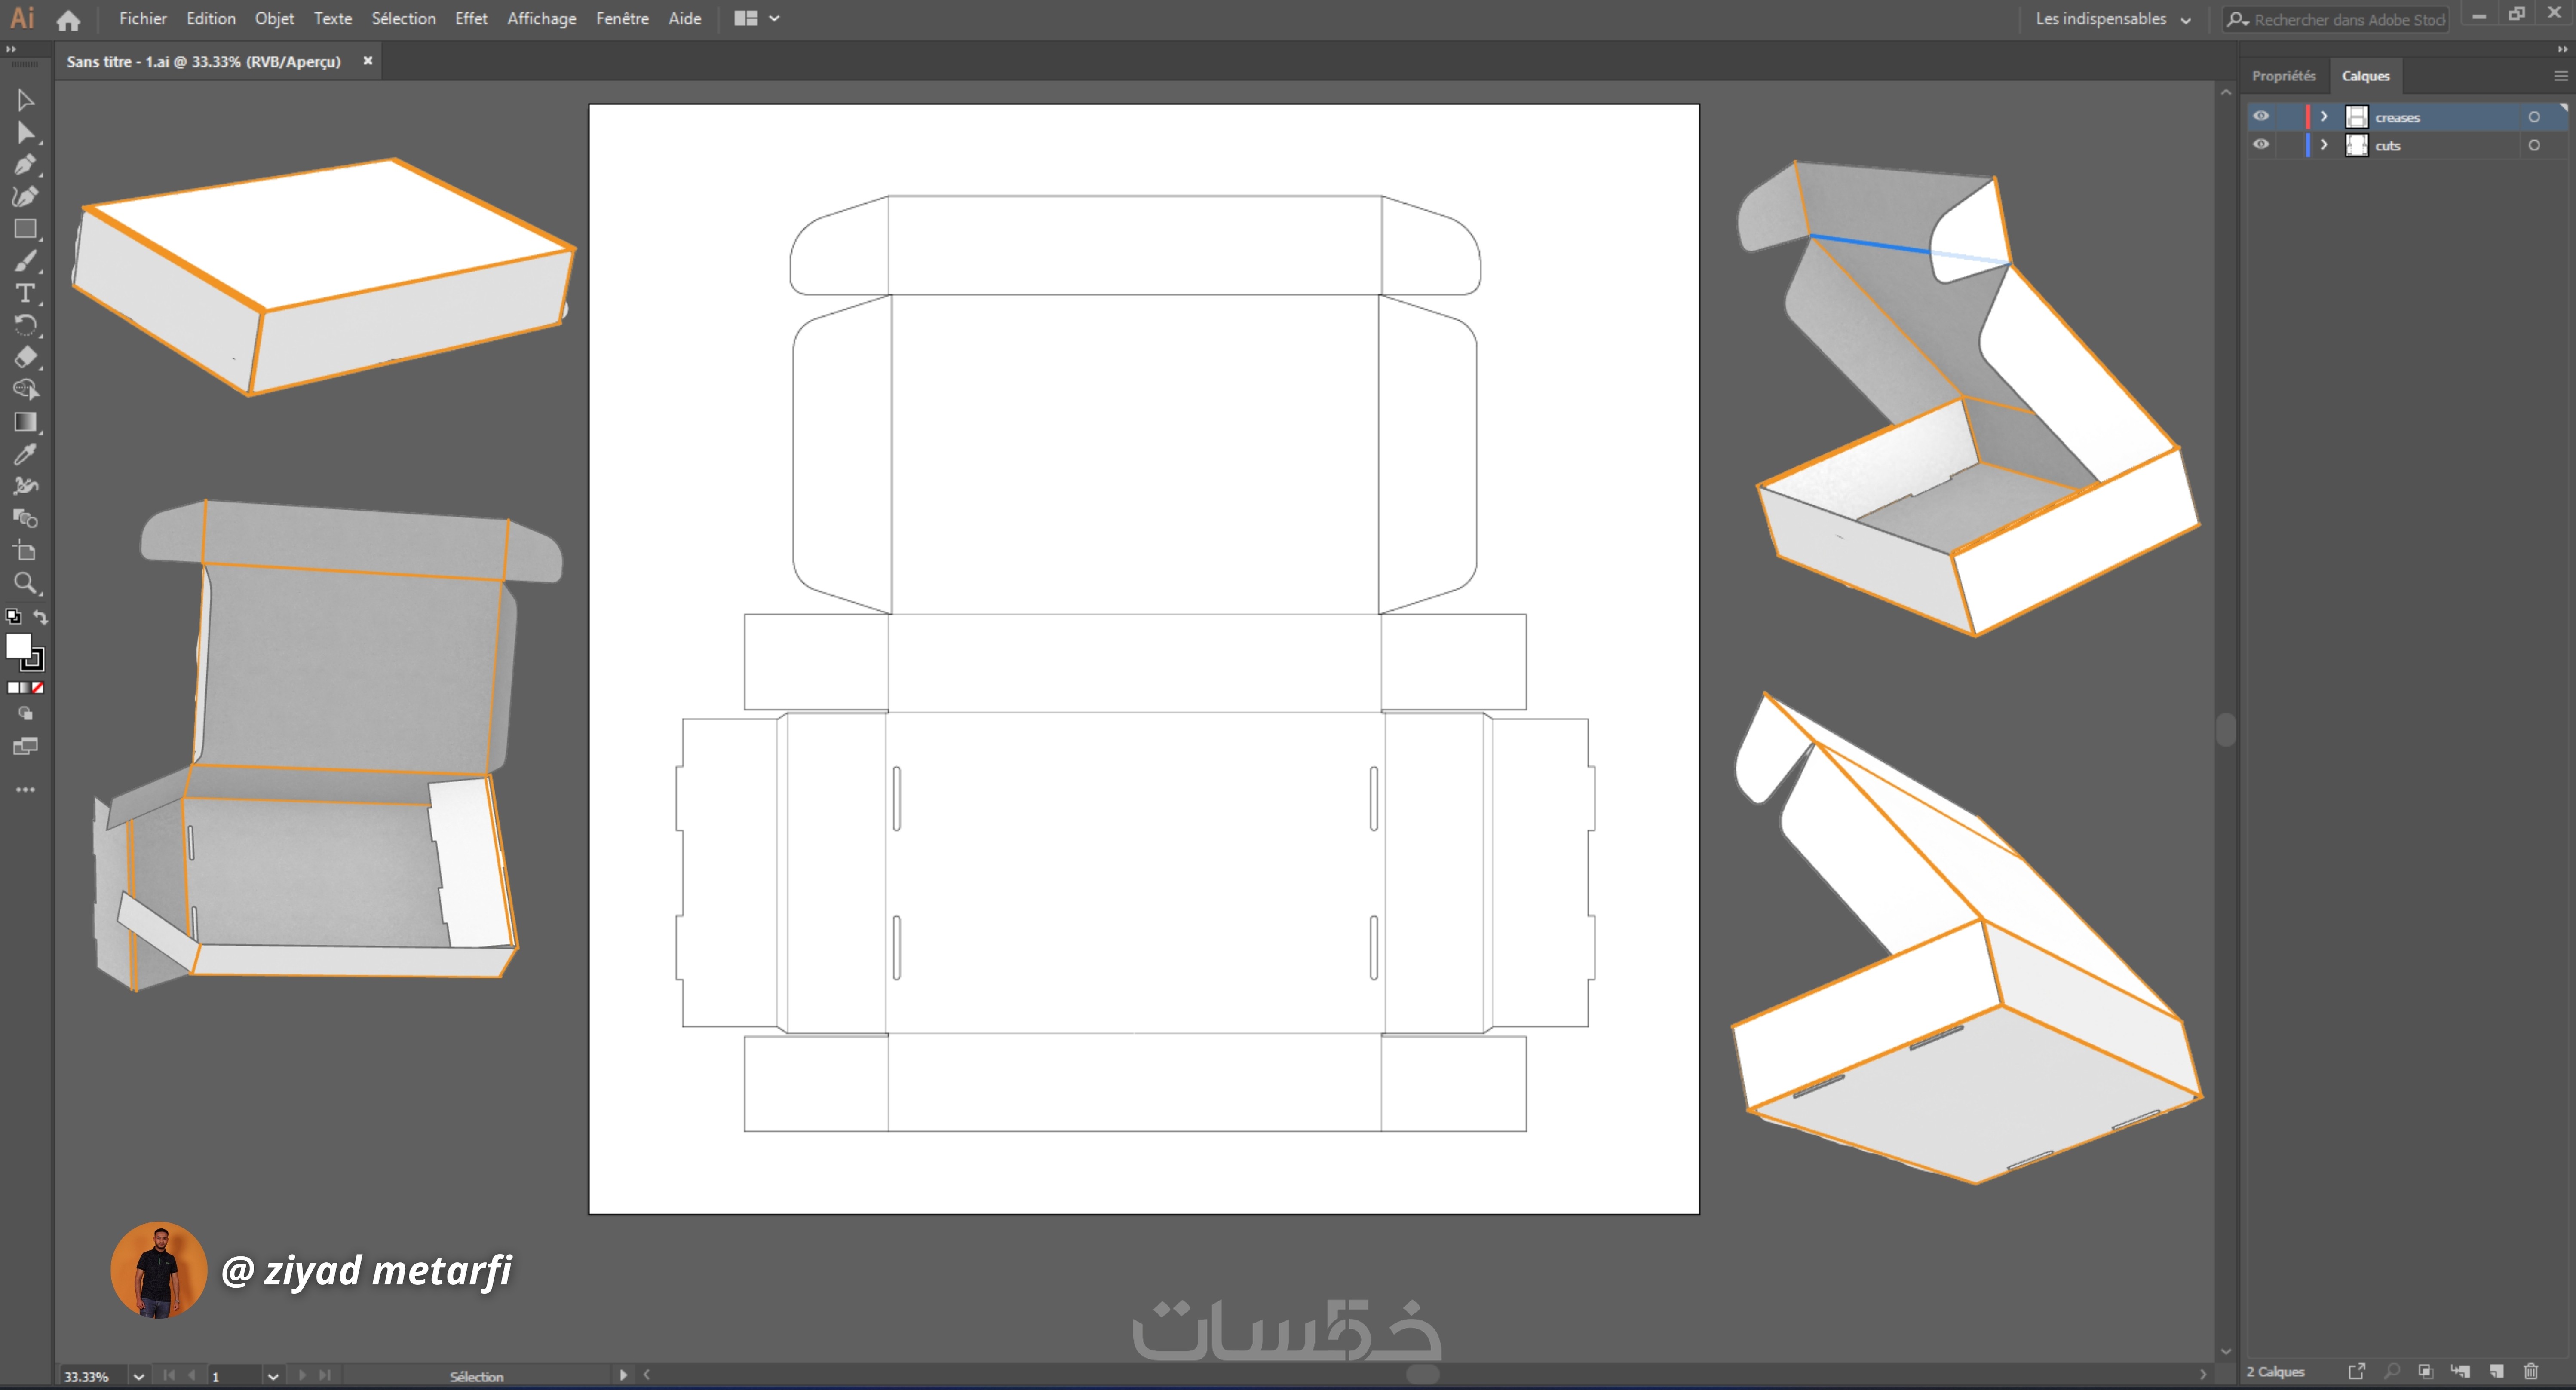Select the Type tool
2576x1390 pixels.
coord(25,293)
